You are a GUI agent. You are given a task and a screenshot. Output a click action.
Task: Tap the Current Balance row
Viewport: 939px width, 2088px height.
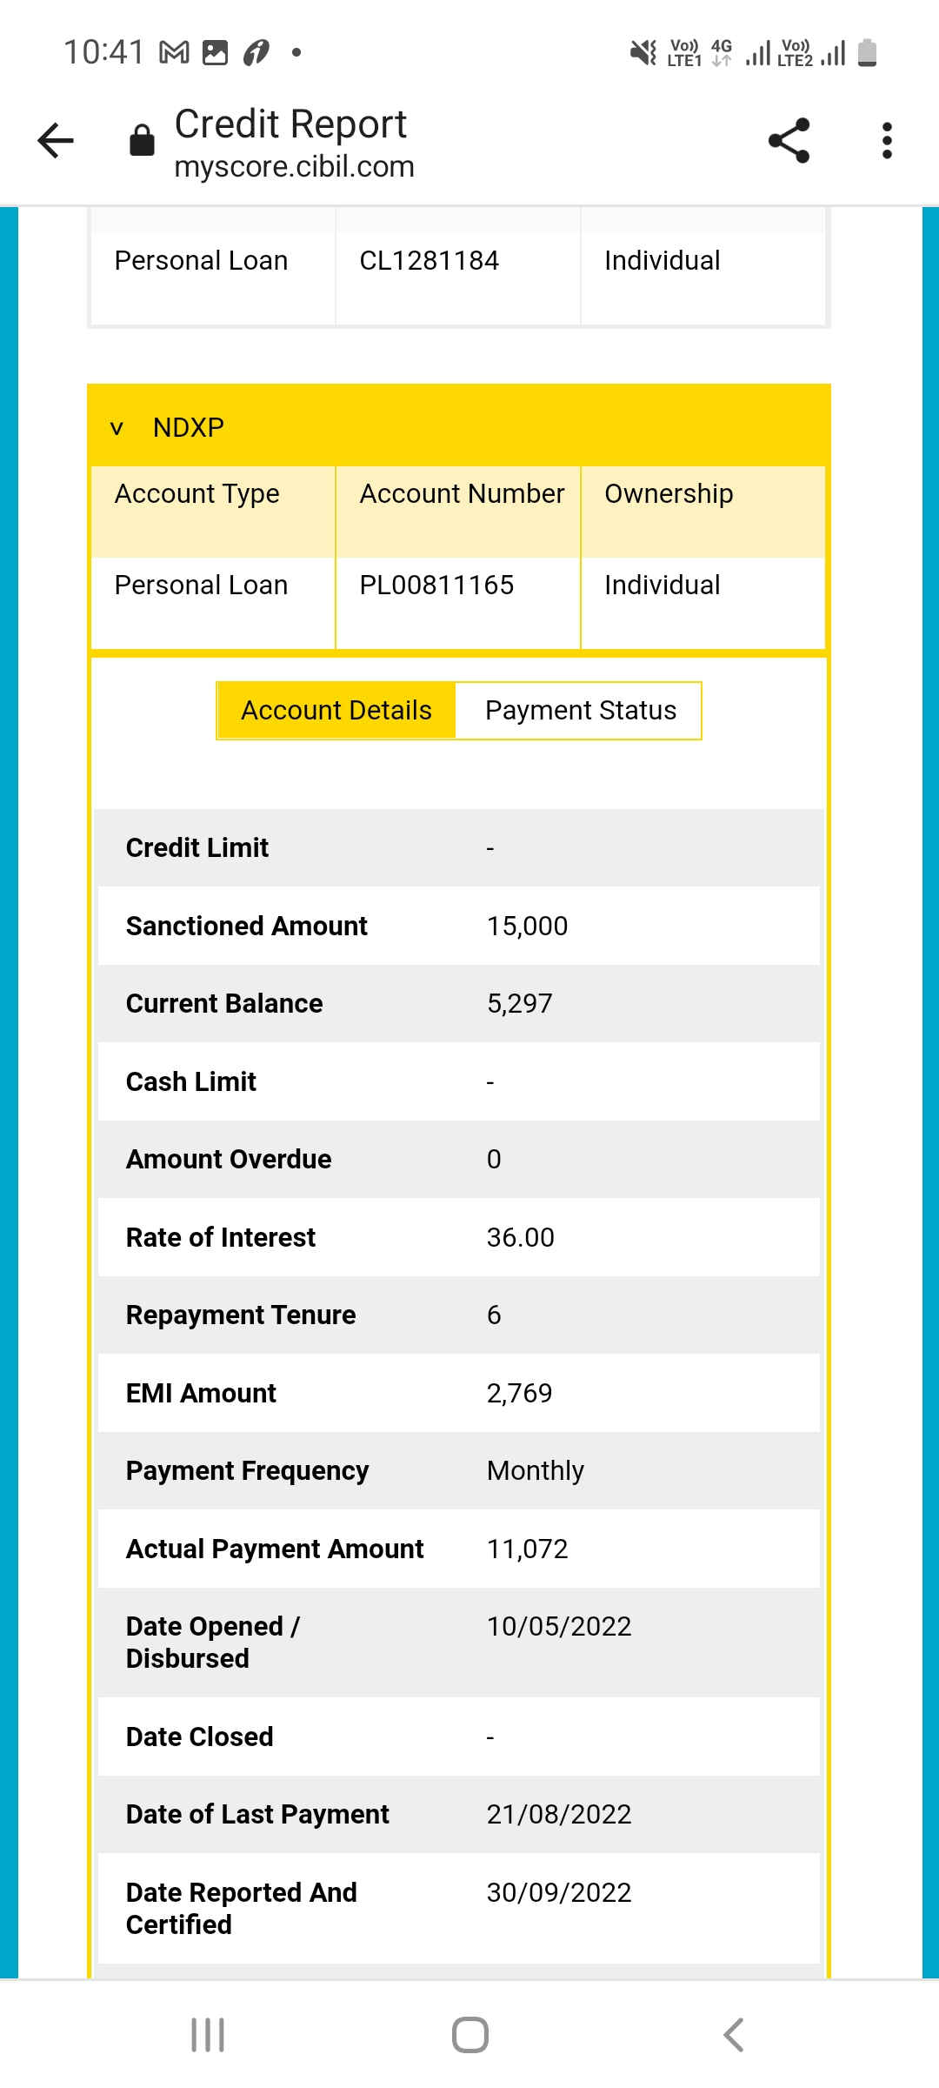(459, 1004)
